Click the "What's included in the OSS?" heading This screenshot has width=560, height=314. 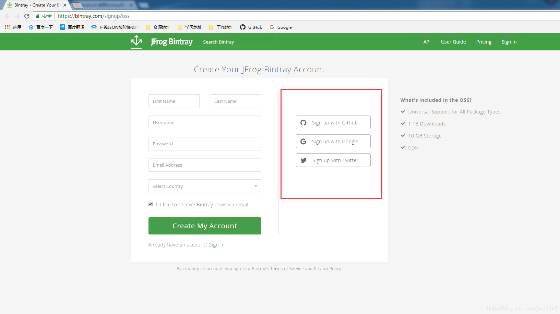pos(436,100)
